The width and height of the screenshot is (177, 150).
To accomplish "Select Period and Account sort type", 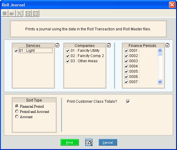I will click(17, 111).
